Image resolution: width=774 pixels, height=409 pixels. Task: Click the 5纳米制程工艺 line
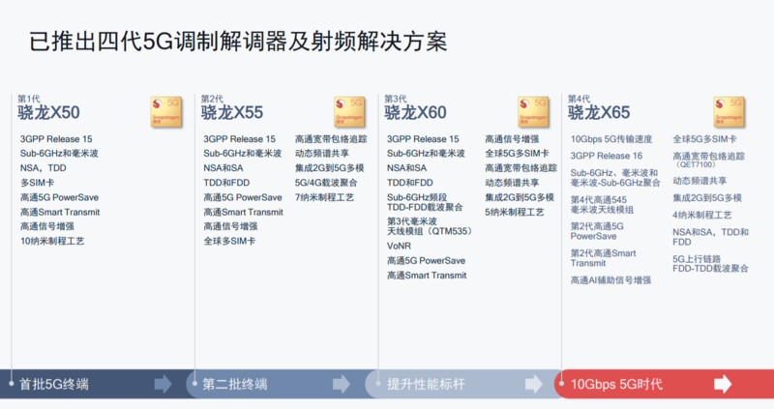click(515, 212)
